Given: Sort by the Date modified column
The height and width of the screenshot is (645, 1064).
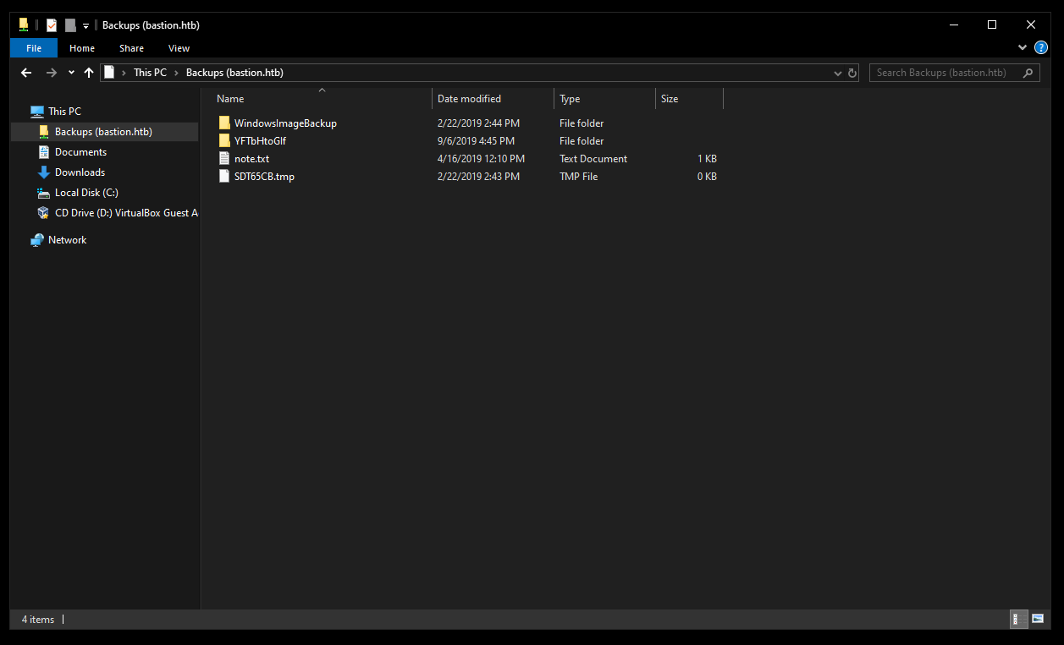Looking at the screenshot, I should (469, 99).
